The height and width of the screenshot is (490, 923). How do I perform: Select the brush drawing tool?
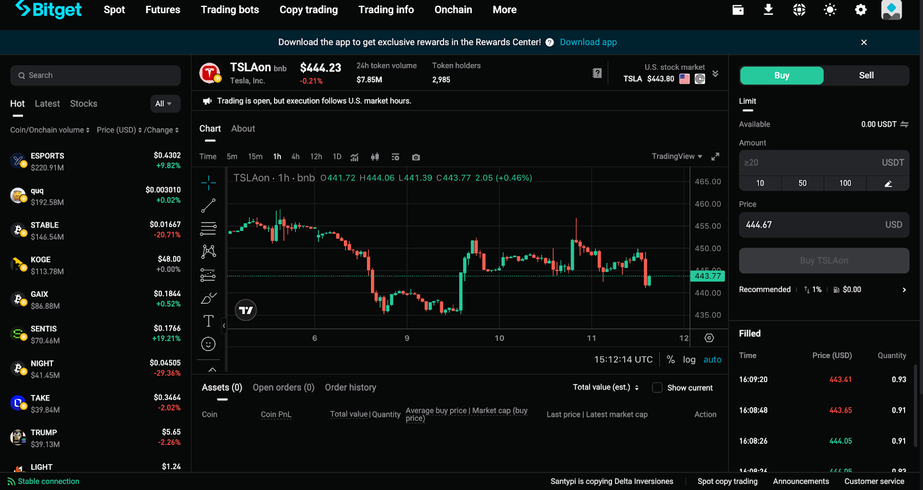(x=208, y=298)
